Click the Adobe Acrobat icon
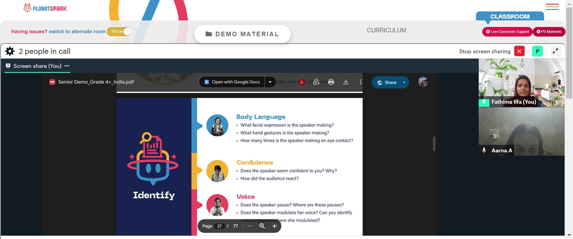Viewport: 573px width, 239px height. [x=302, y=82]
